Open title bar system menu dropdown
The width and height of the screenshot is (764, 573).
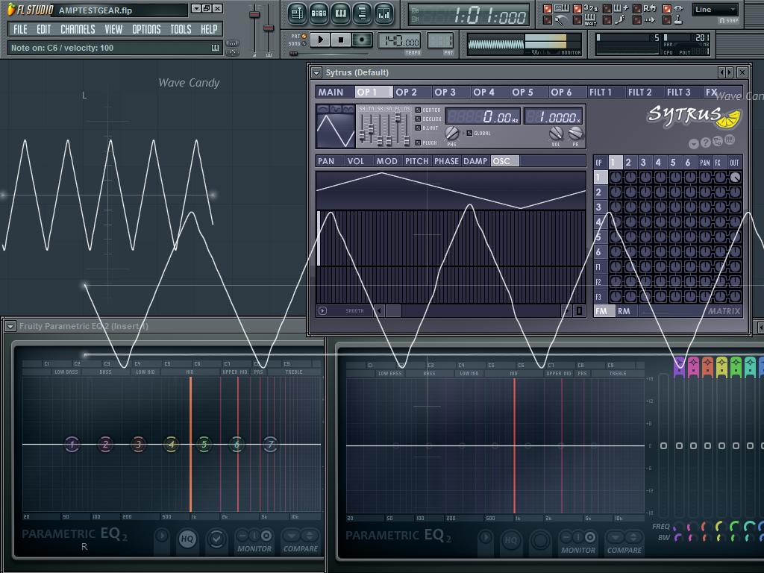(196, 9)
